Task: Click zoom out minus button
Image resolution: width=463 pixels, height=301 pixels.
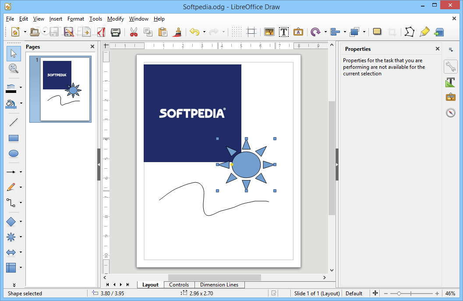Action: tap(385, 294)
